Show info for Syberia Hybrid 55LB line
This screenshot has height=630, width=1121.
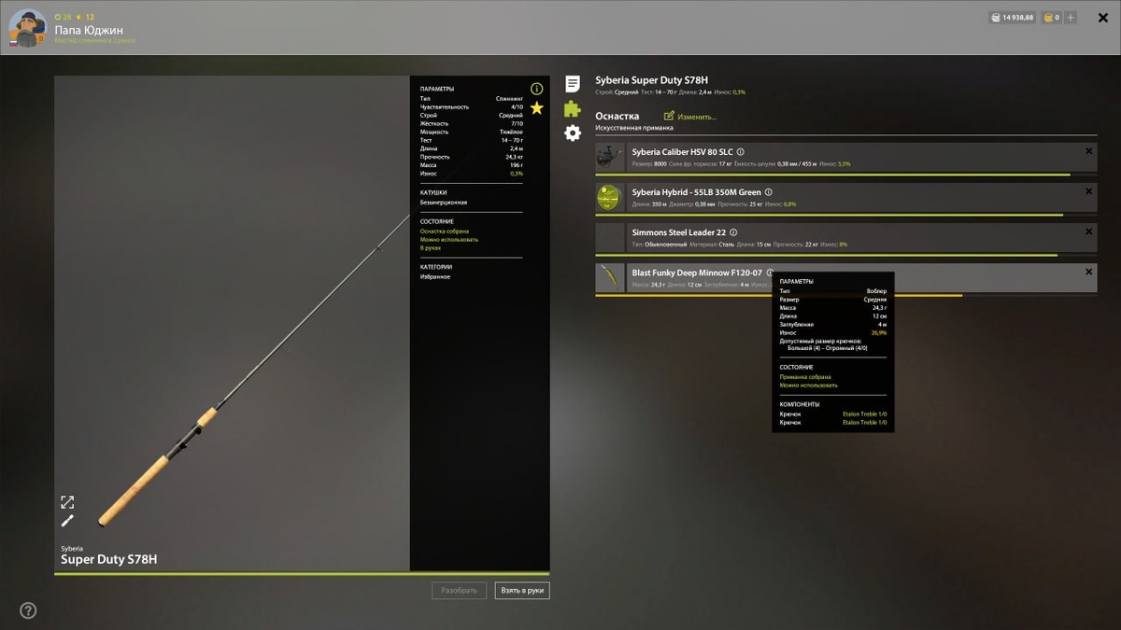(x=769, y=192)
